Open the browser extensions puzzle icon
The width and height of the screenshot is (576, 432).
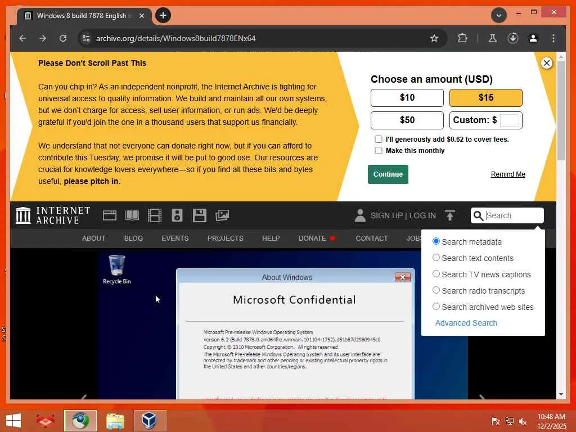462,38
